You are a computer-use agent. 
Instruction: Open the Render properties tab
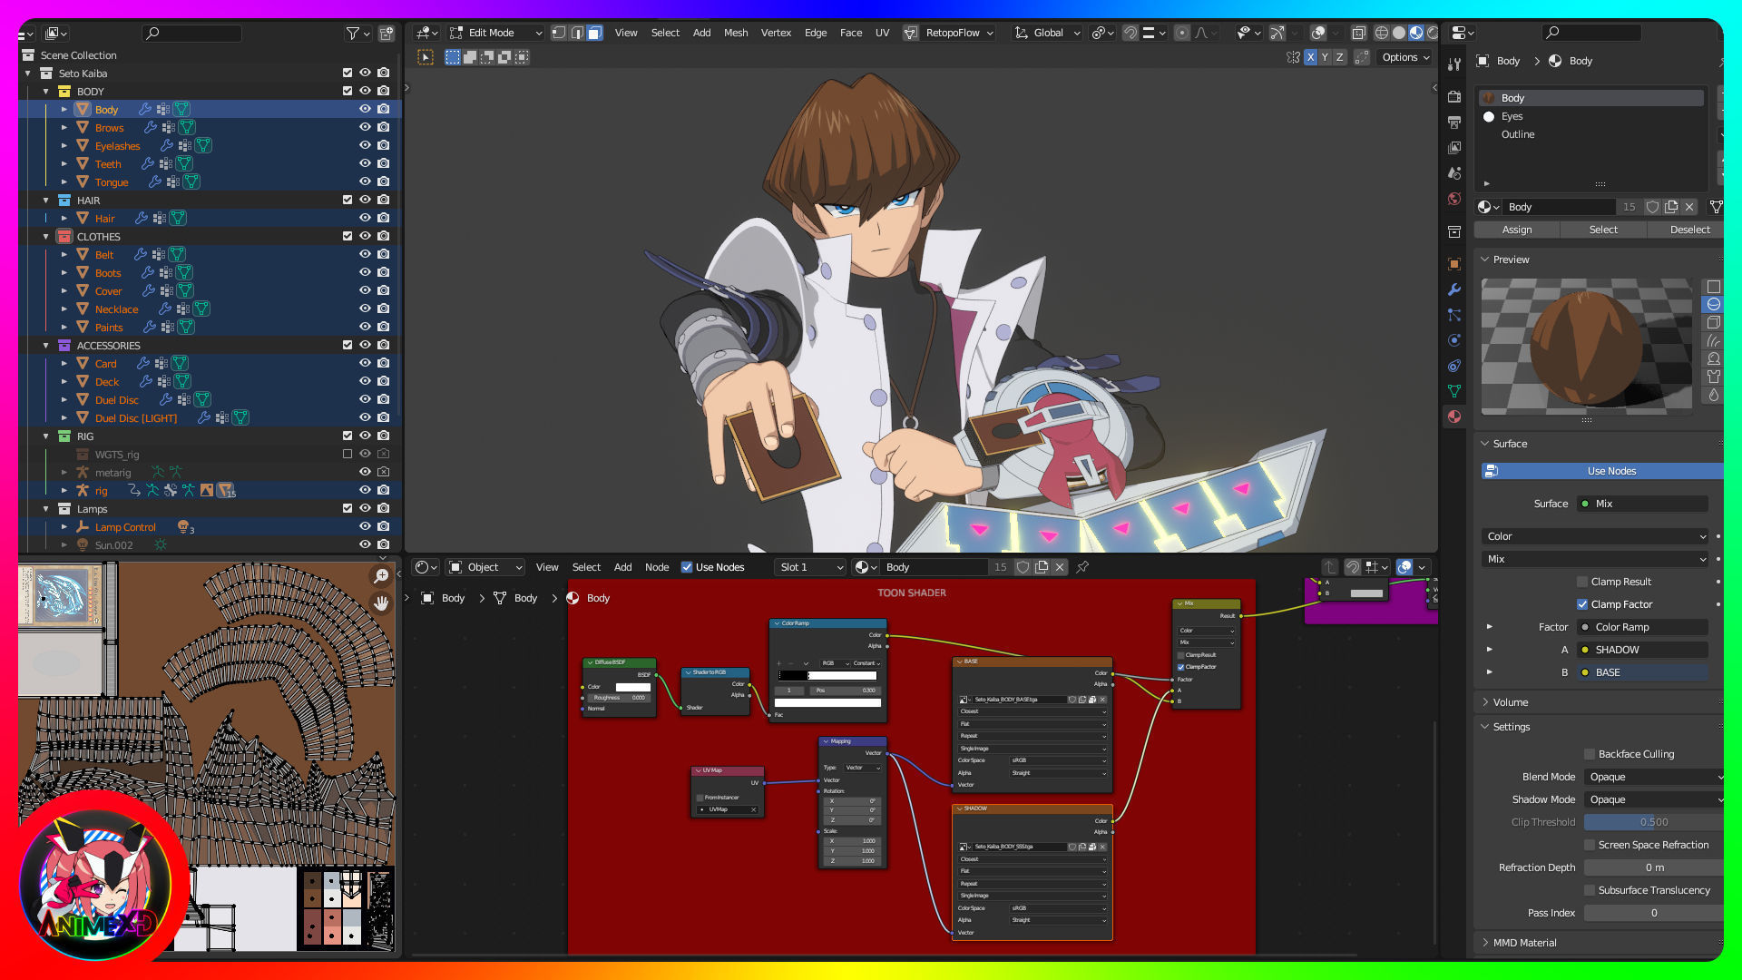[1454, 97]
